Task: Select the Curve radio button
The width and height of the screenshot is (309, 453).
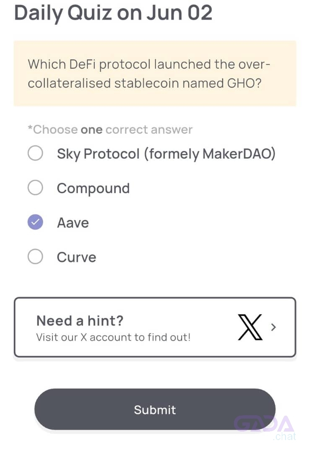Action: pos(36,257)
